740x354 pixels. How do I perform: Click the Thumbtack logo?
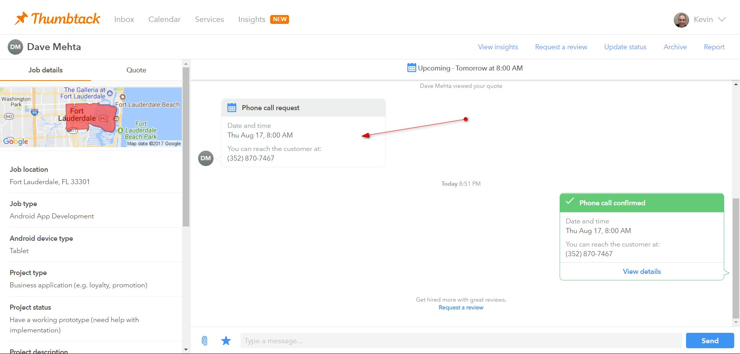[57, 18]
